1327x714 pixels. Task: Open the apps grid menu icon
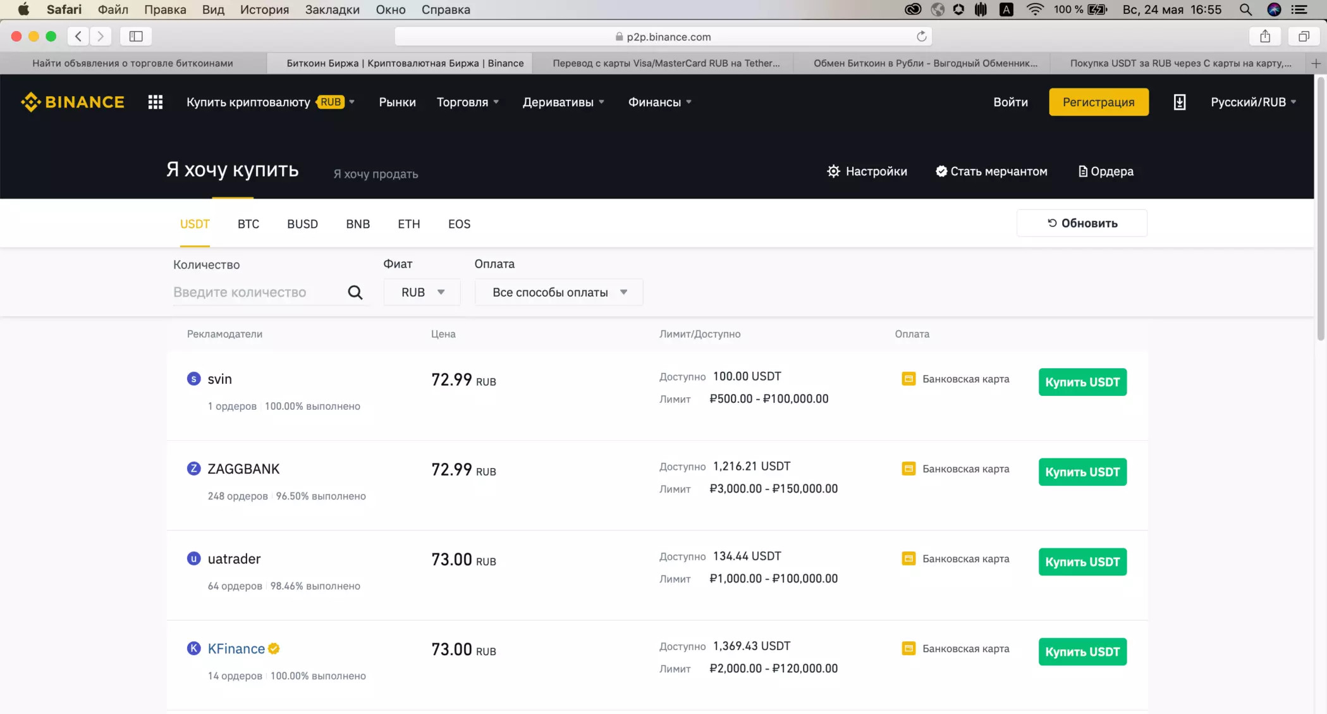pyautogui.click(x=155, y=102)
